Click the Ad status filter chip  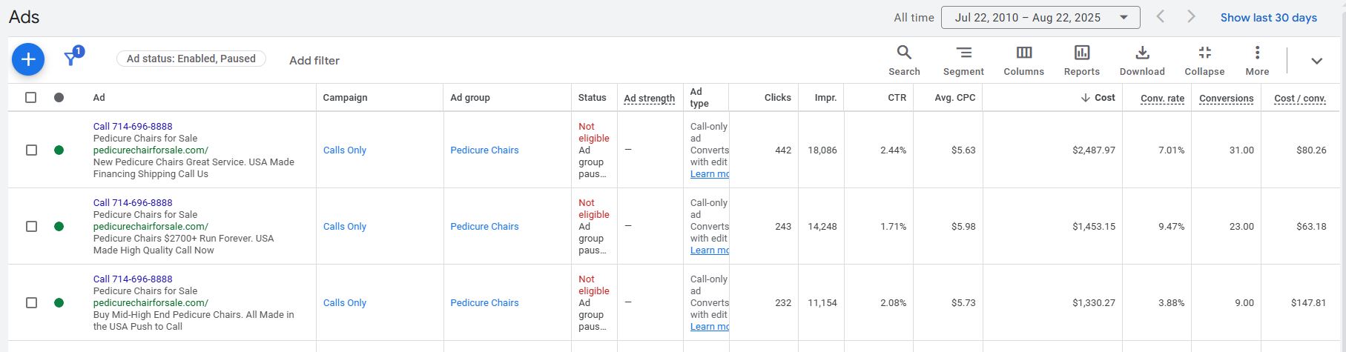coord(191,59)
